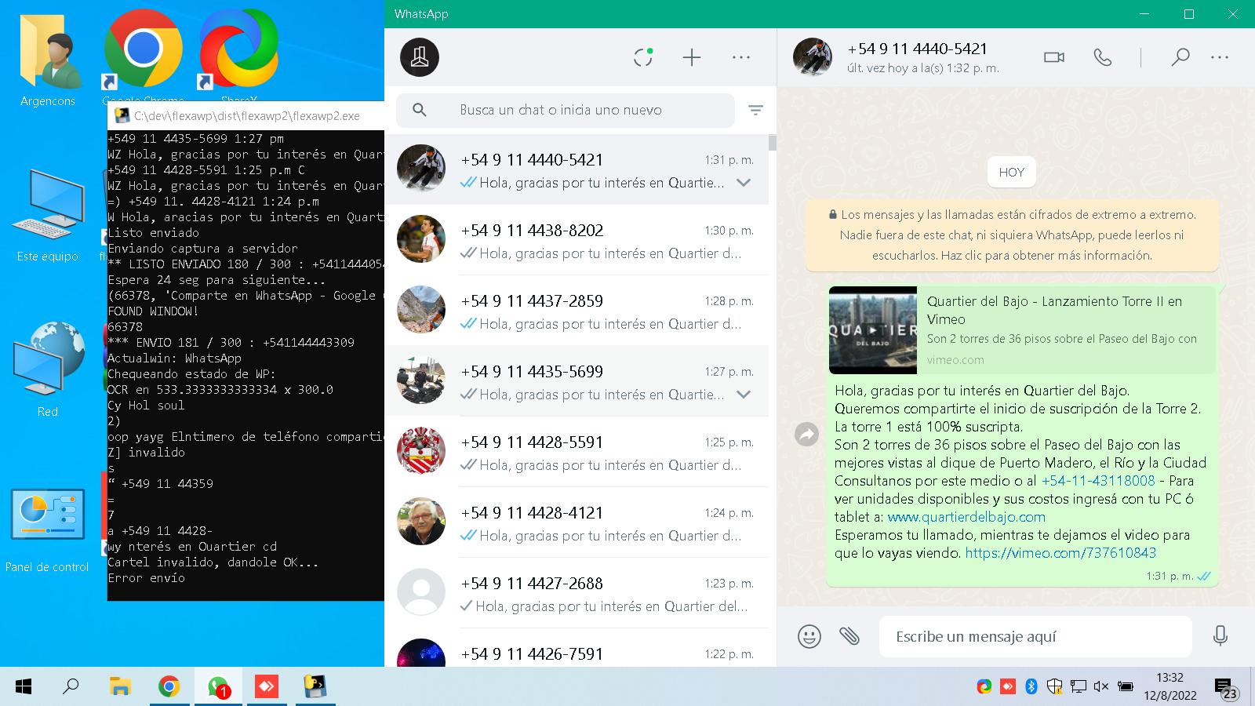Start a video call with this contact

1054,57
